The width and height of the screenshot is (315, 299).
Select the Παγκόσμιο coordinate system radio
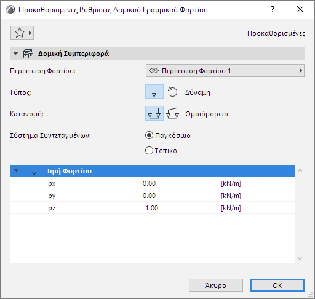(149, 135)
